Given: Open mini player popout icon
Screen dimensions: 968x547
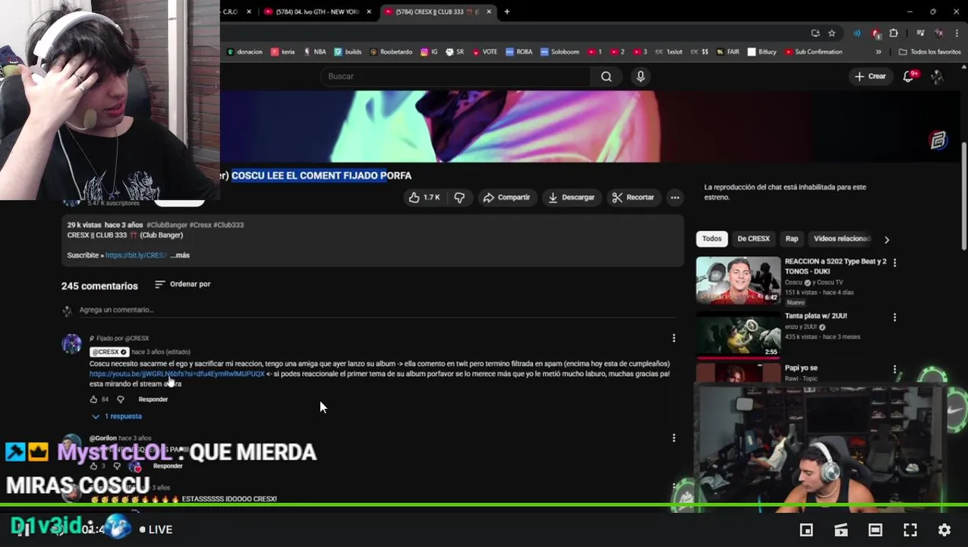Looking at the screenshot, I should pyautogui.click(x=806, y=530).
